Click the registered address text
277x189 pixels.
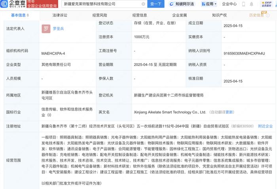[135, 126]
